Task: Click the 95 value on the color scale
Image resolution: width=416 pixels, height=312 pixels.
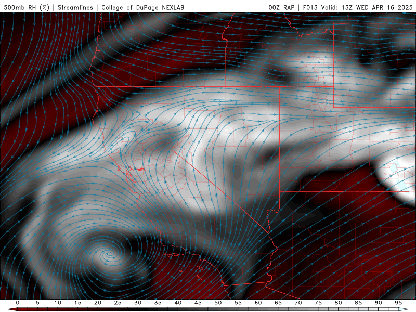Action: 398,303
